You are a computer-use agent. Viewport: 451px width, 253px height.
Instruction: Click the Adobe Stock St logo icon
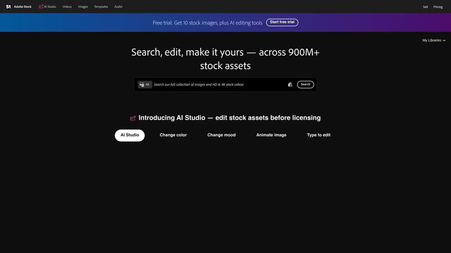[8, 7]
